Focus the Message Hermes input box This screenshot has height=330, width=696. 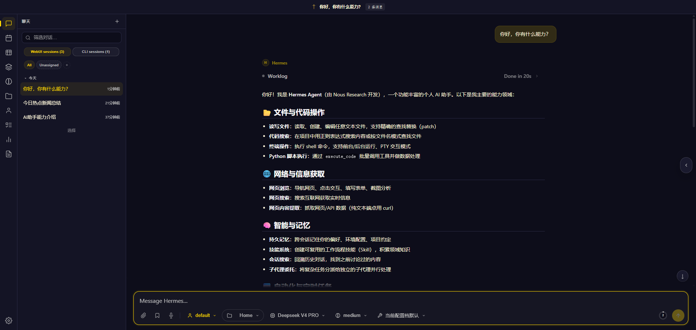(x=411, y=301)
